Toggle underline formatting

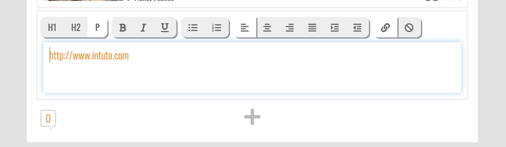(x=165, y=28)
